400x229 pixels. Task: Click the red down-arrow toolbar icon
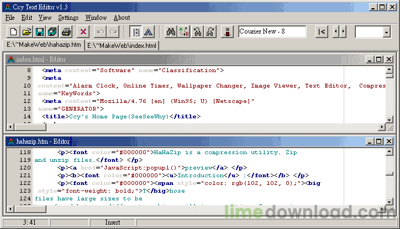pos(227,32)
